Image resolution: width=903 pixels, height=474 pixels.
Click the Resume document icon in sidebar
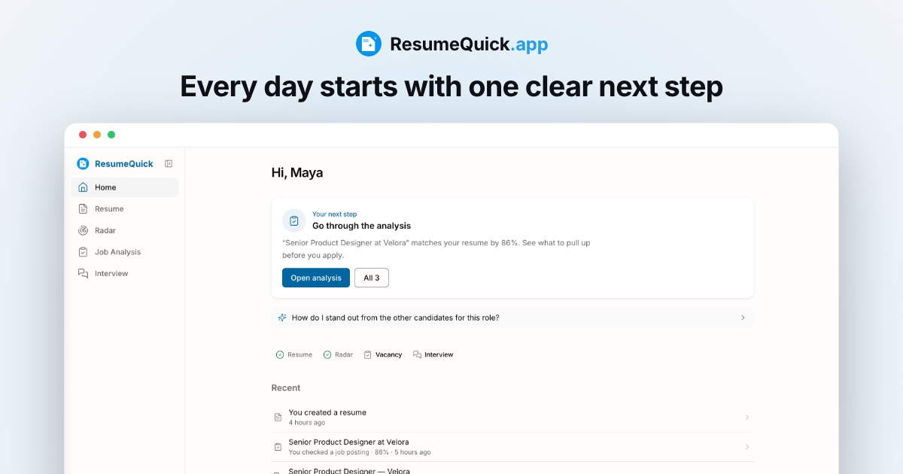pos(83,209)
